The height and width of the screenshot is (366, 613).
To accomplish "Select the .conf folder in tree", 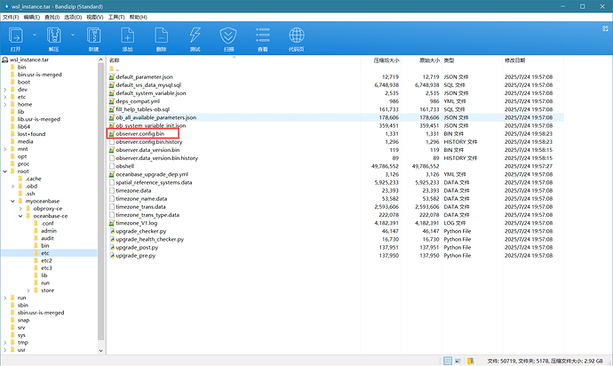I will tap(47, 223).
